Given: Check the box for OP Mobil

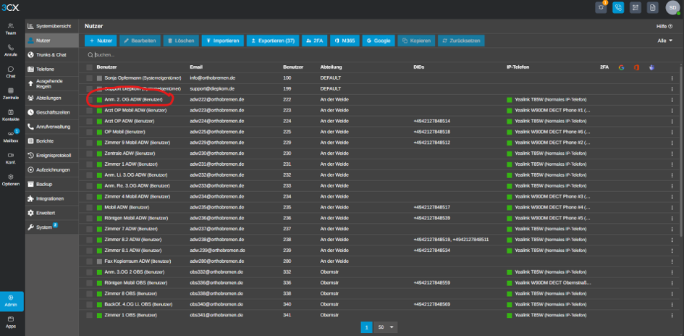Looking at the screenshot, I should click(90, 132).
